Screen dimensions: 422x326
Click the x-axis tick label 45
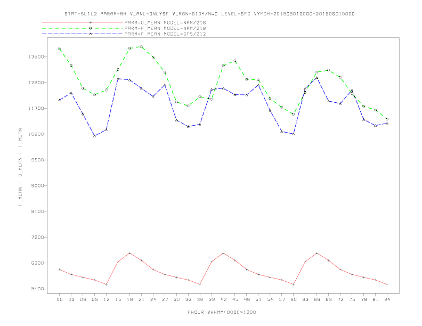coord(235,299)
